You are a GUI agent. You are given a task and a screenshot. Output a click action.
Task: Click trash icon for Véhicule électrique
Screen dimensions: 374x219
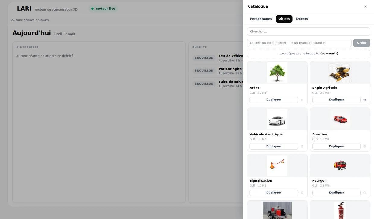[302, 146]
